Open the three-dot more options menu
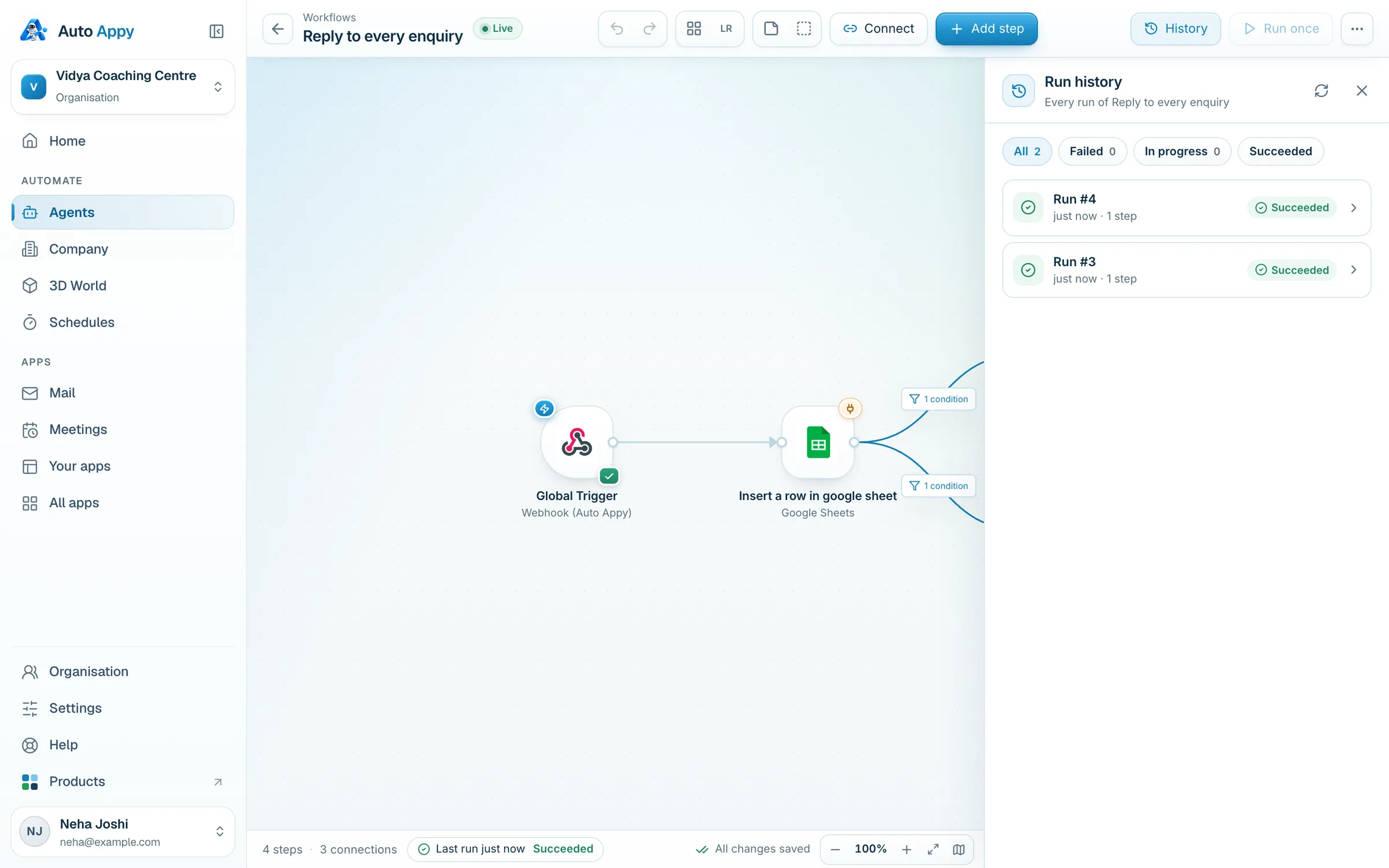Screen dimensions: 1389x868 click(1357, 28)
